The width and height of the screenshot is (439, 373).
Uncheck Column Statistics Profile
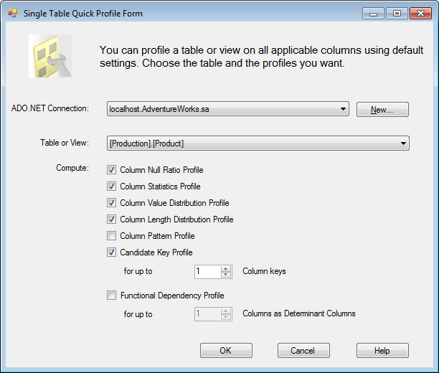coord(111,186)
